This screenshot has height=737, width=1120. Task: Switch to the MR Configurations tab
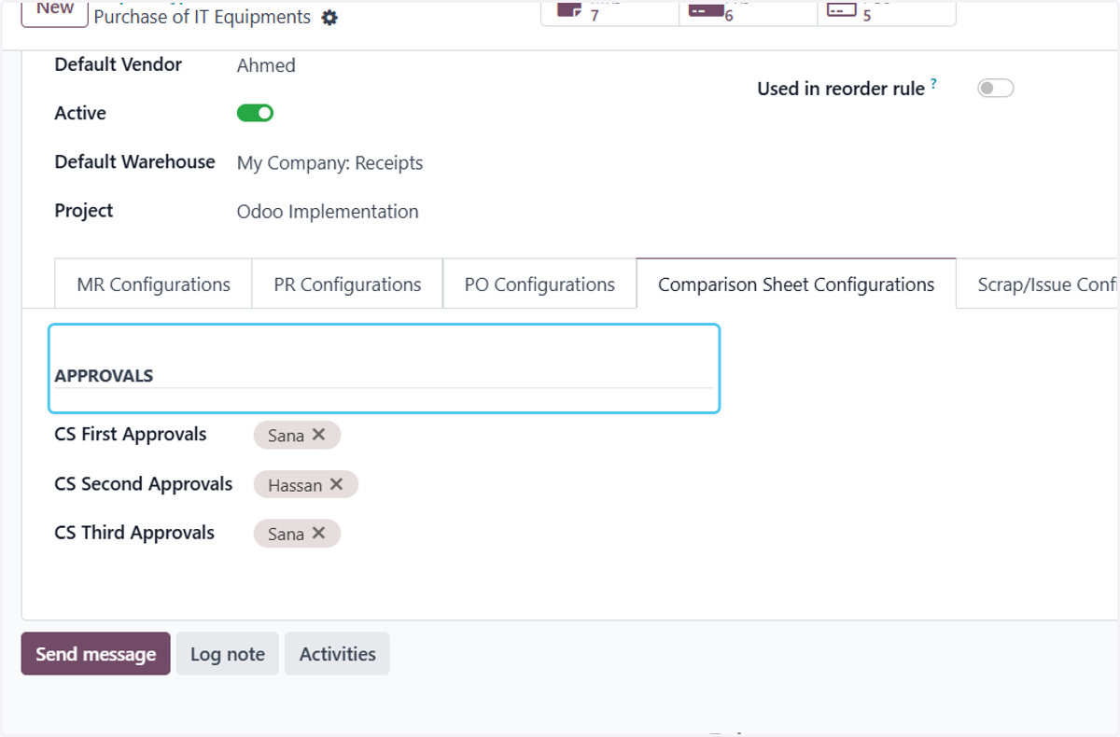pyautogui.click(x=154, y=285)
